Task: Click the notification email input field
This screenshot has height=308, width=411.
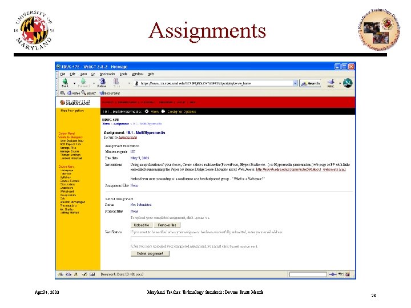Action: (162, 239)
